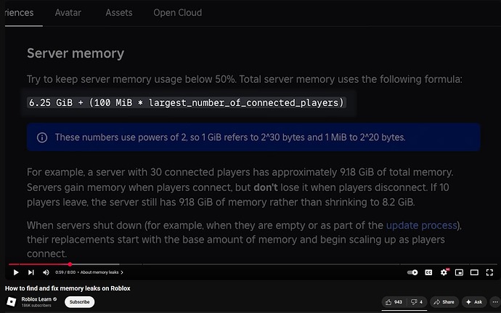The height and width of the screenshot is (313, 501).
Task: Enter full screen mode
Action: [489, 272]
